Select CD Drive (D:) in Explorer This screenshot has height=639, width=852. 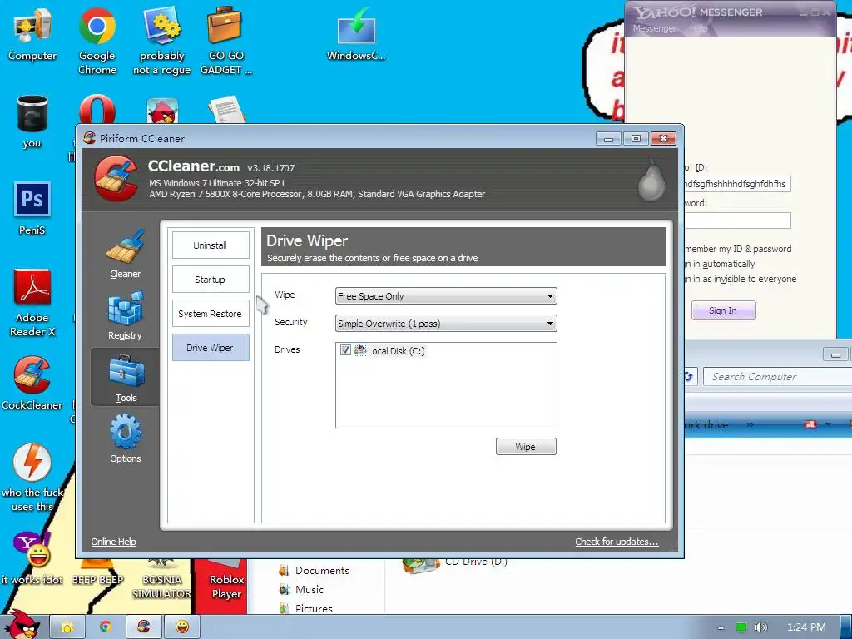pos(455,565)
